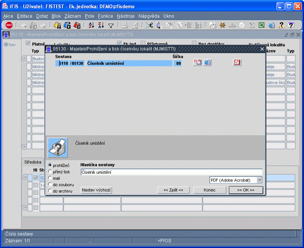304x248 pixels.
Task: Open the Akce menu
Action: [x=8, y=16]
